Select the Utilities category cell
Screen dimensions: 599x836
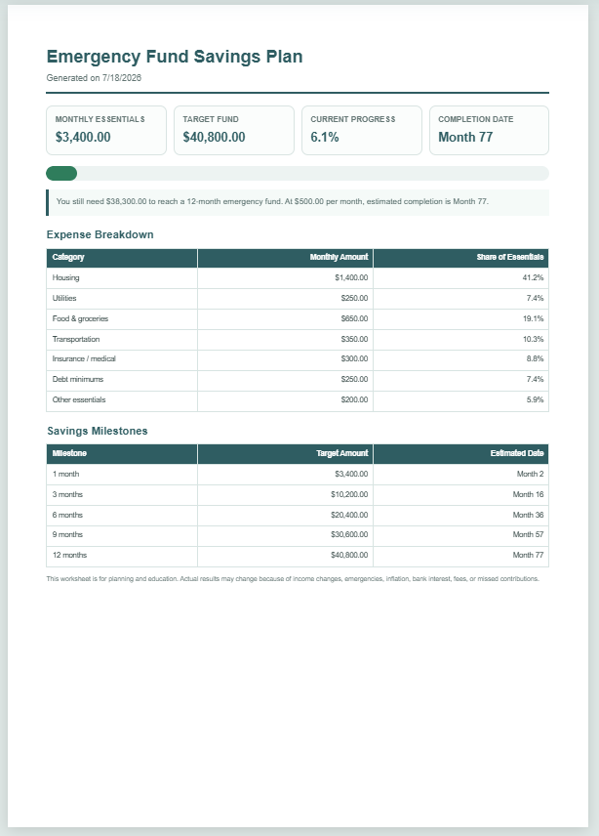click(x=122, y=299)
